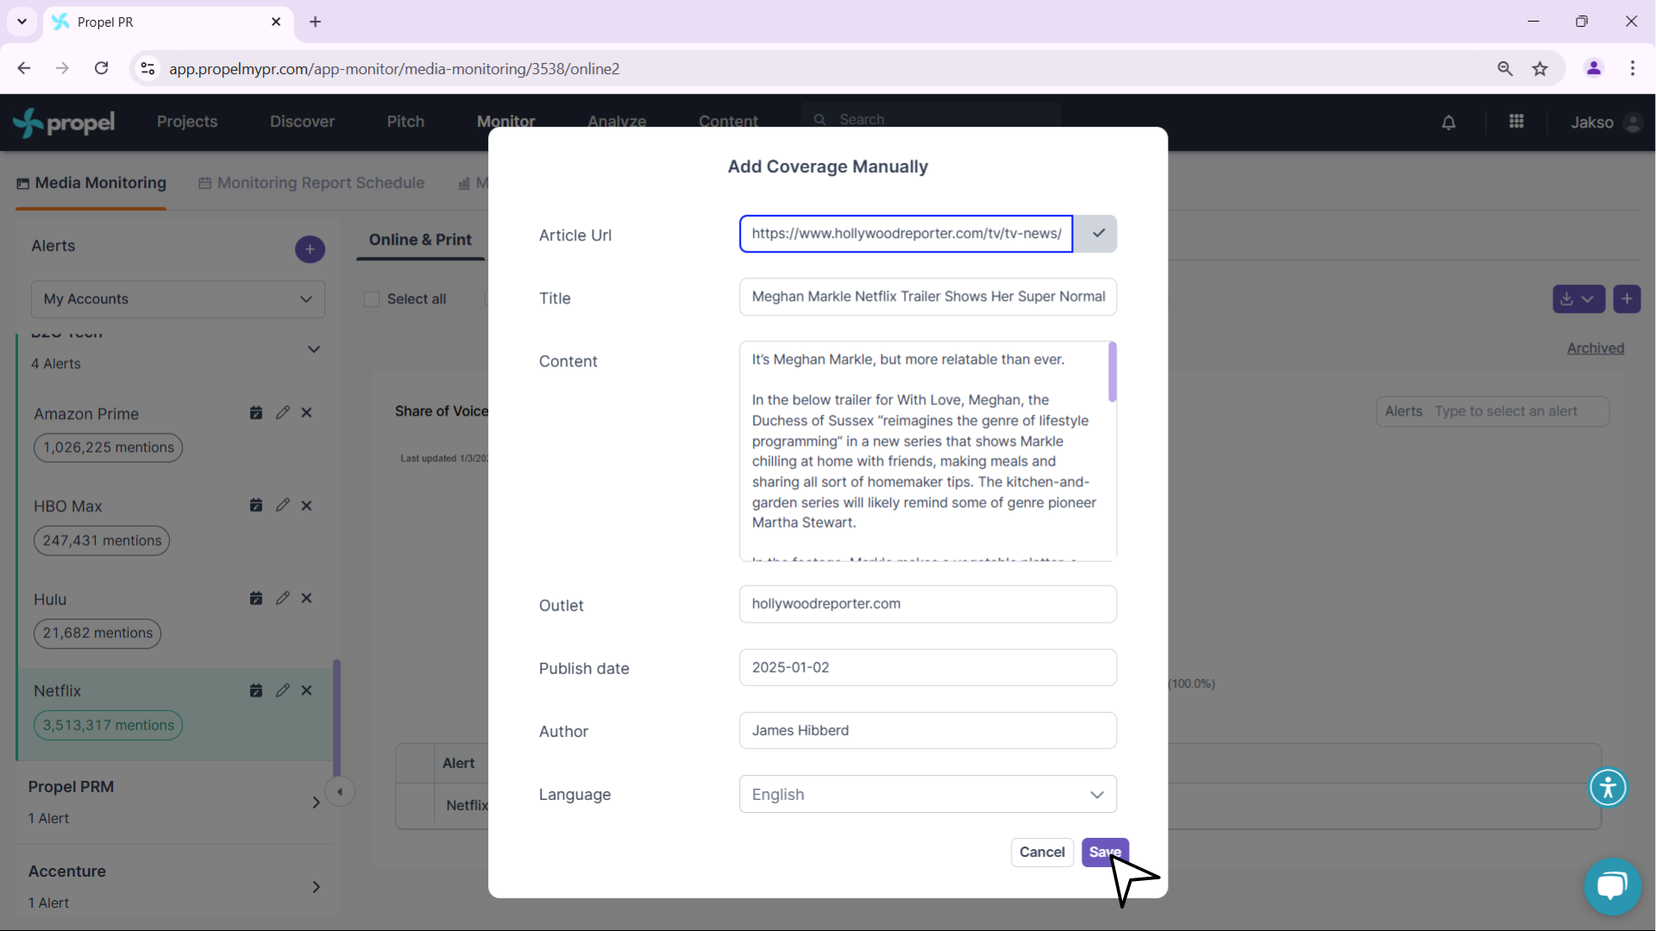Screen dimensions: 1656x931
Task: Focus the Author field
Action: coord(928,730)
